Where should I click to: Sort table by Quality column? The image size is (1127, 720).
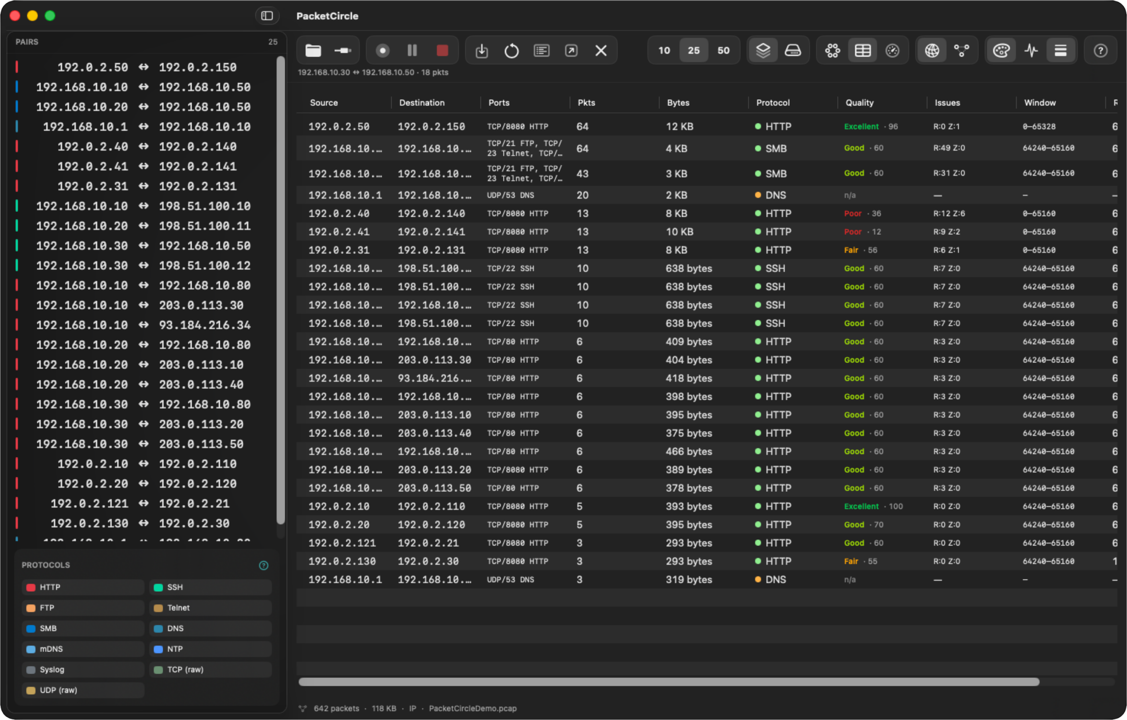coord(859,103)
